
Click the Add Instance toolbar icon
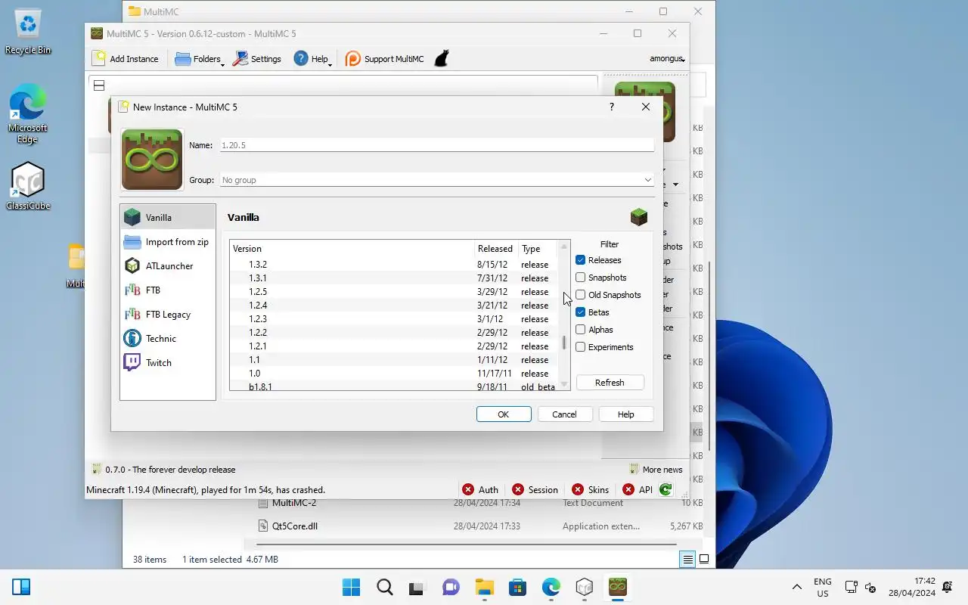(126, 58)
